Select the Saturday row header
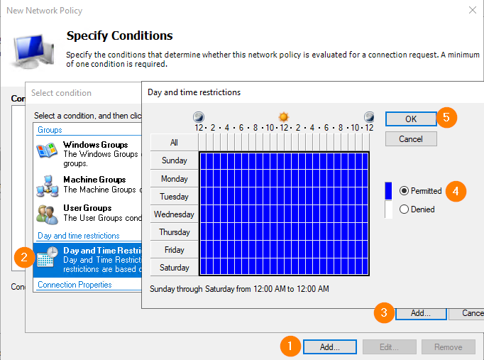Image resolution: width=484 pixels, height=360 pixels. click(x=174, y=268)
